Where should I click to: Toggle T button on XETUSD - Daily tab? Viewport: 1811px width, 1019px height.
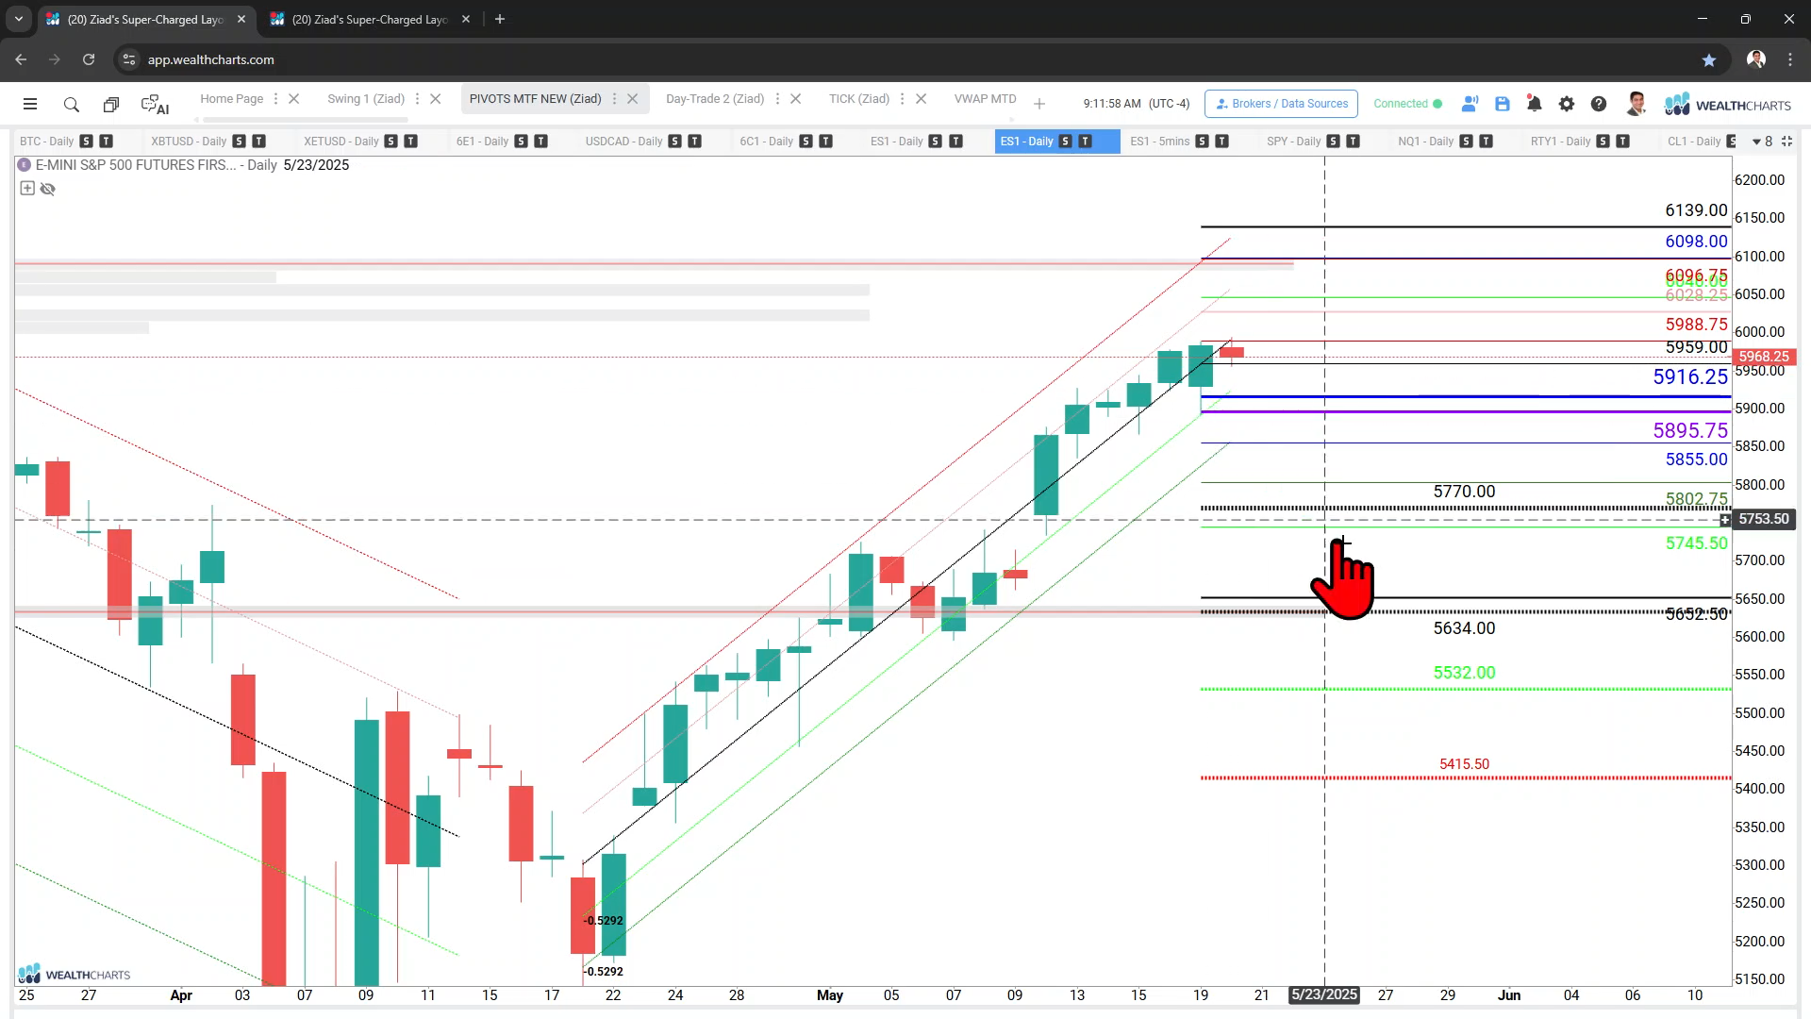411,142
